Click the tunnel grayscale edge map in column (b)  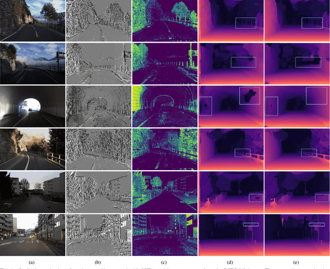tap(98, 106)
